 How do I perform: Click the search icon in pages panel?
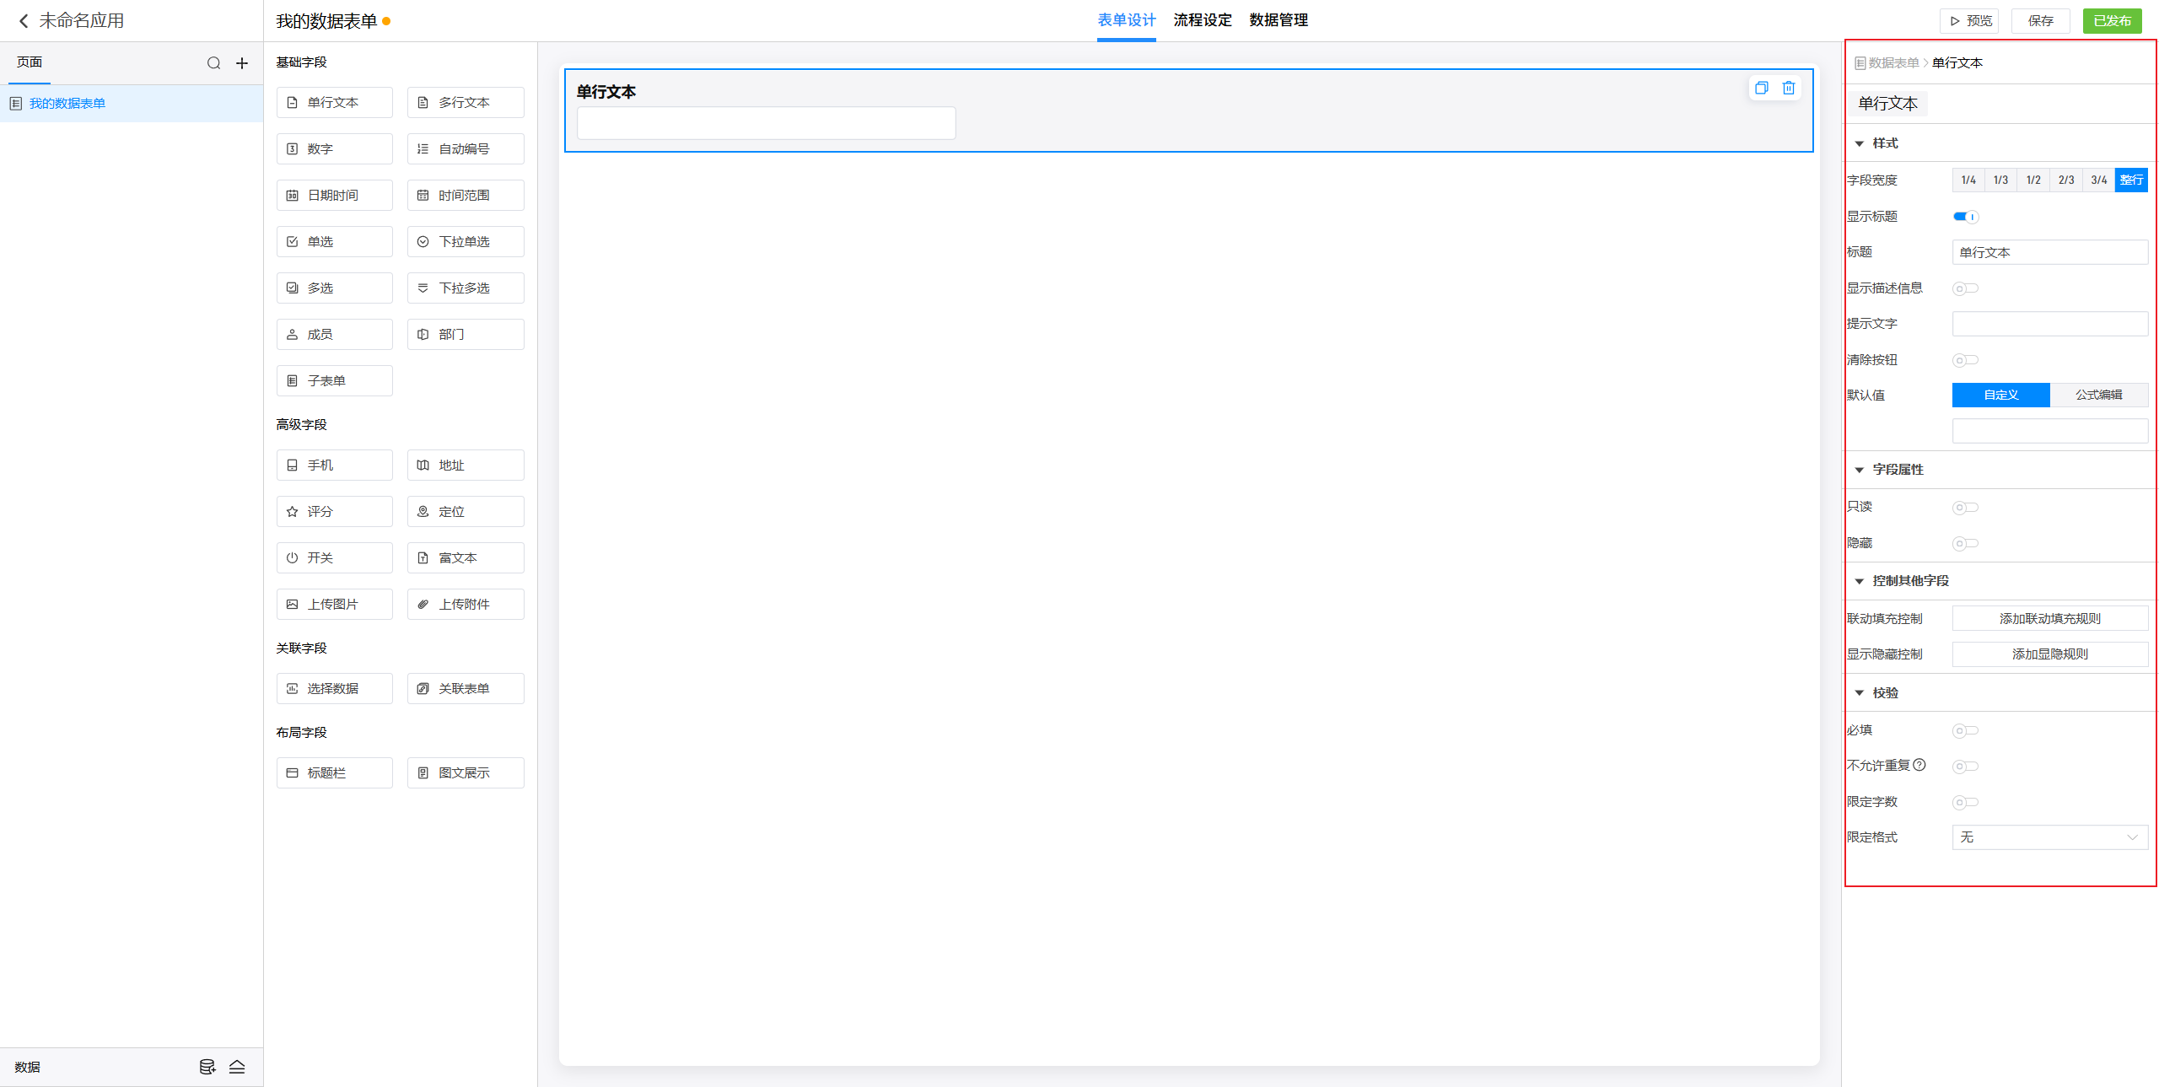(x=213, y=63)
